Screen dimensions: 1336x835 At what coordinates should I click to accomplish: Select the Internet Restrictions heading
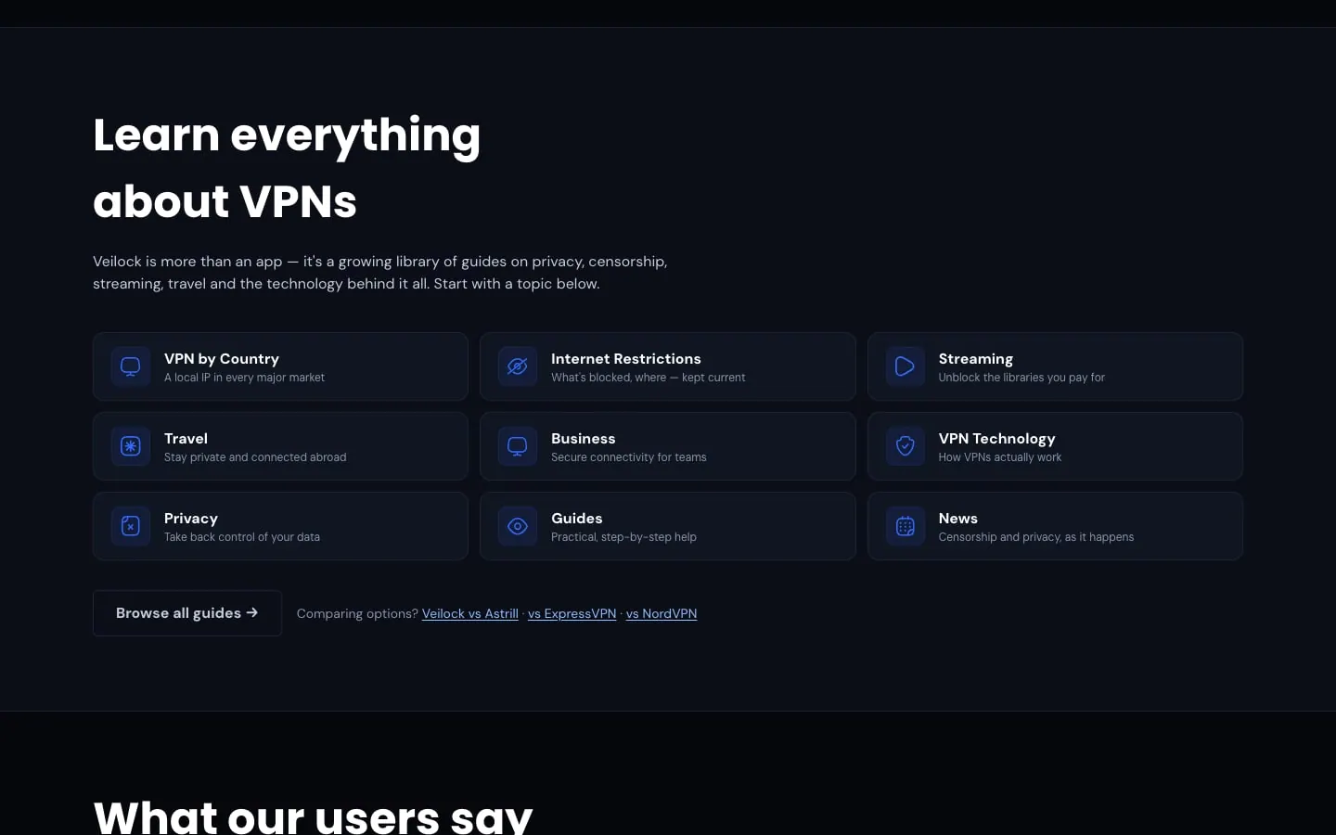tap(625, 359)
